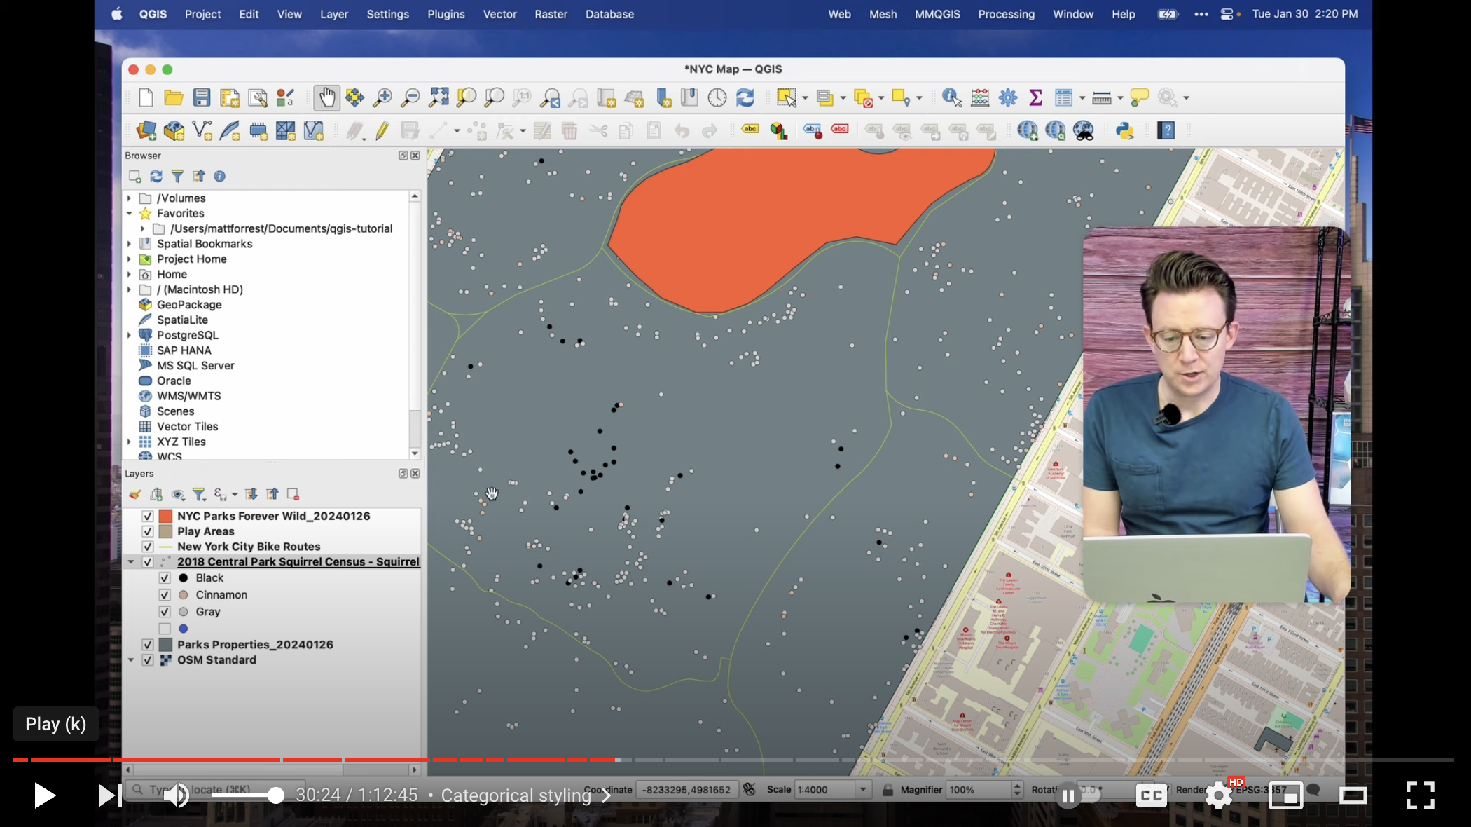This screenshot has height=827, width=1471.
Task: Collapse the Squirrel Census layer legend
Action: pos(131,562)
